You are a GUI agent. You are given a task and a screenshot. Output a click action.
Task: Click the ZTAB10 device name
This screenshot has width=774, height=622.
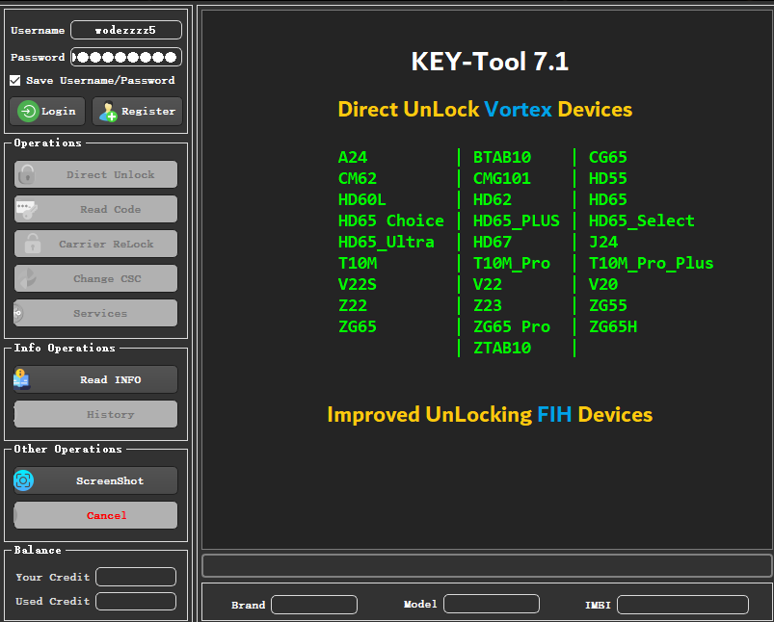(502, 349)
